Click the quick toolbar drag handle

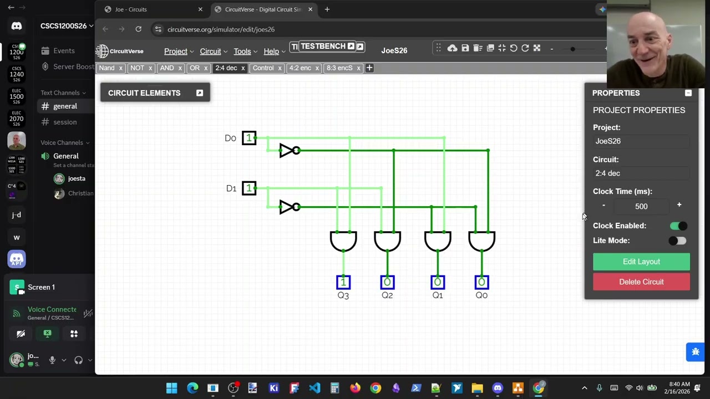pos(438,48)
